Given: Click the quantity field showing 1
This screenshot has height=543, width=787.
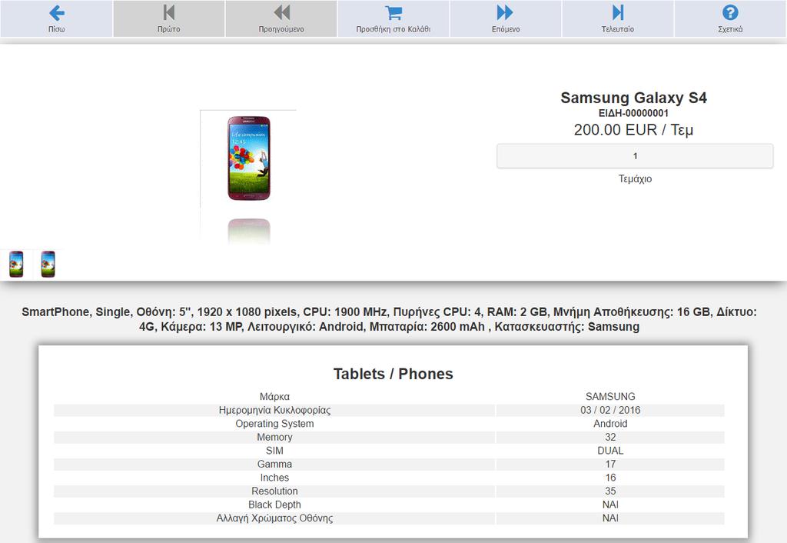Looking at the screenshot, I should pyautogui.click(x=635, y=156).
